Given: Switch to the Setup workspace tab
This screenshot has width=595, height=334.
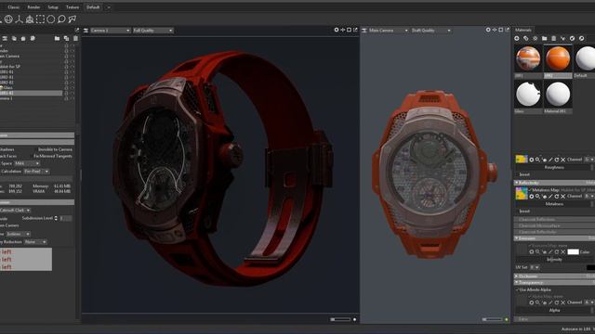Looking at the screenshot, I should [x=53, y=7].
